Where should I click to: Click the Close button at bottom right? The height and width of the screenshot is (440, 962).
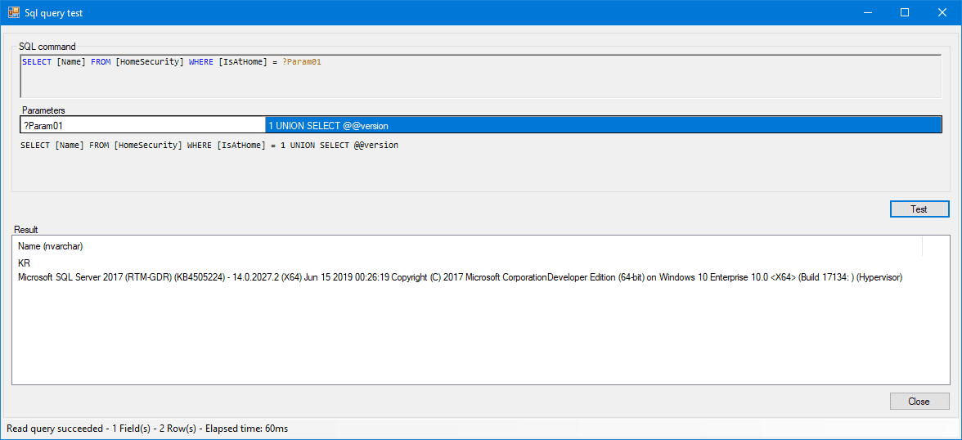pyautogui.click(x=919, y=402)
